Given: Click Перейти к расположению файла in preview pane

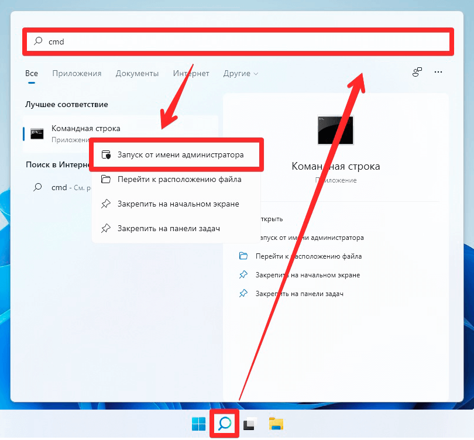Looking at the screenshot, I should click(x=308, y=256).
